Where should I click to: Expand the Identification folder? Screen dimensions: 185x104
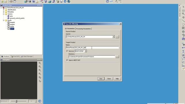pos(4,10)
